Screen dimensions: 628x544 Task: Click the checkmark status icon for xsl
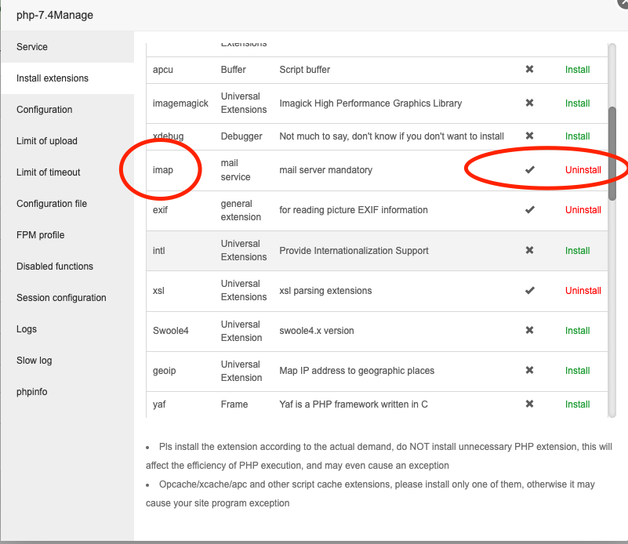pos(529,291)
